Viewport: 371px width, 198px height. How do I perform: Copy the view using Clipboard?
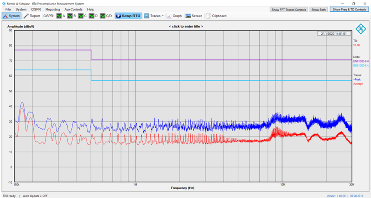[x=216, y=16]
